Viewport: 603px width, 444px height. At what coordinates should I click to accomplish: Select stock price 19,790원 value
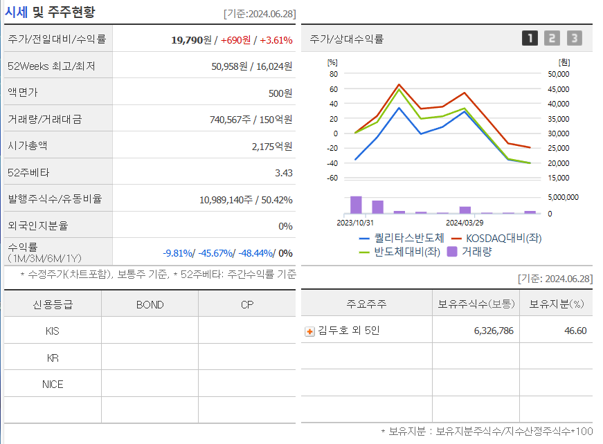click(191, 40)
